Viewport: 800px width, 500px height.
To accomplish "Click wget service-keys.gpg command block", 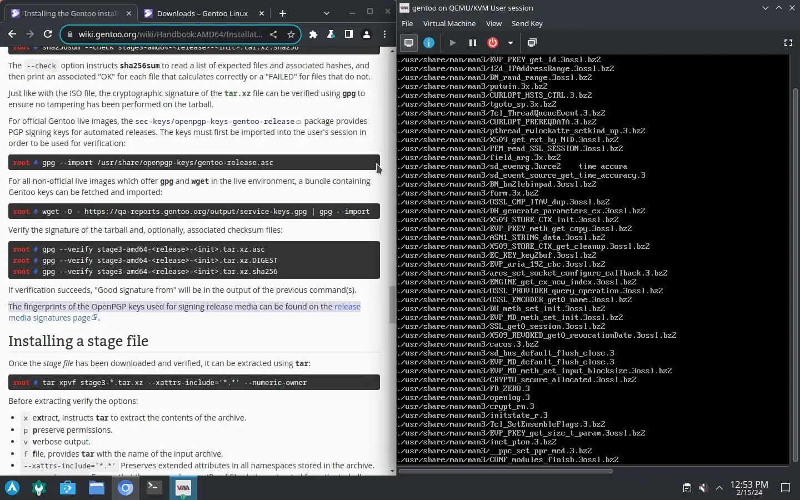I will pyautogui.click(x=194, y=211).
